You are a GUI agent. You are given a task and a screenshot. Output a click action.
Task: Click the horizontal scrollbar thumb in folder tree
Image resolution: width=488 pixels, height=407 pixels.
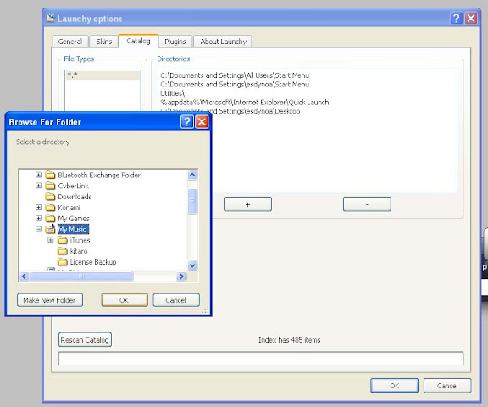(82, 276)
